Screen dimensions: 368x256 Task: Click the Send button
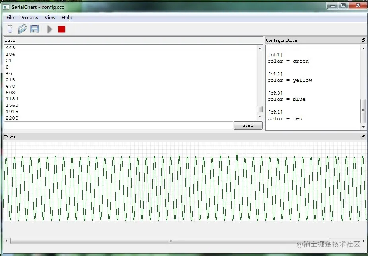tap(248, 126)
